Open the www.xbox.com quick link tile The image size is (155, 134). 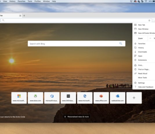tap(35, 98)
